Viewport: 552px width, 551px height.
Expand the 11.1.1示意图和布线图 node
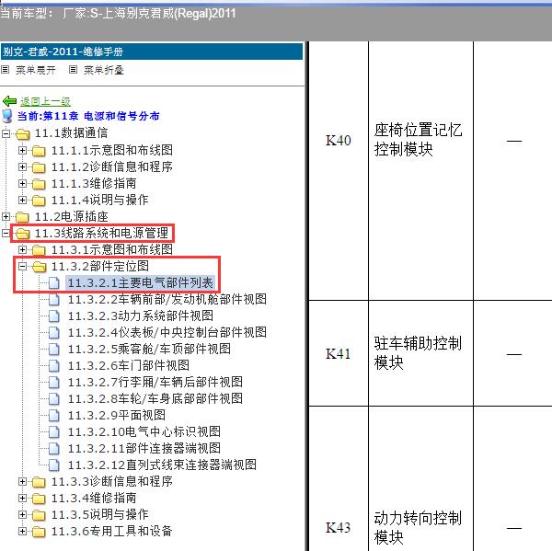[22, 150]
